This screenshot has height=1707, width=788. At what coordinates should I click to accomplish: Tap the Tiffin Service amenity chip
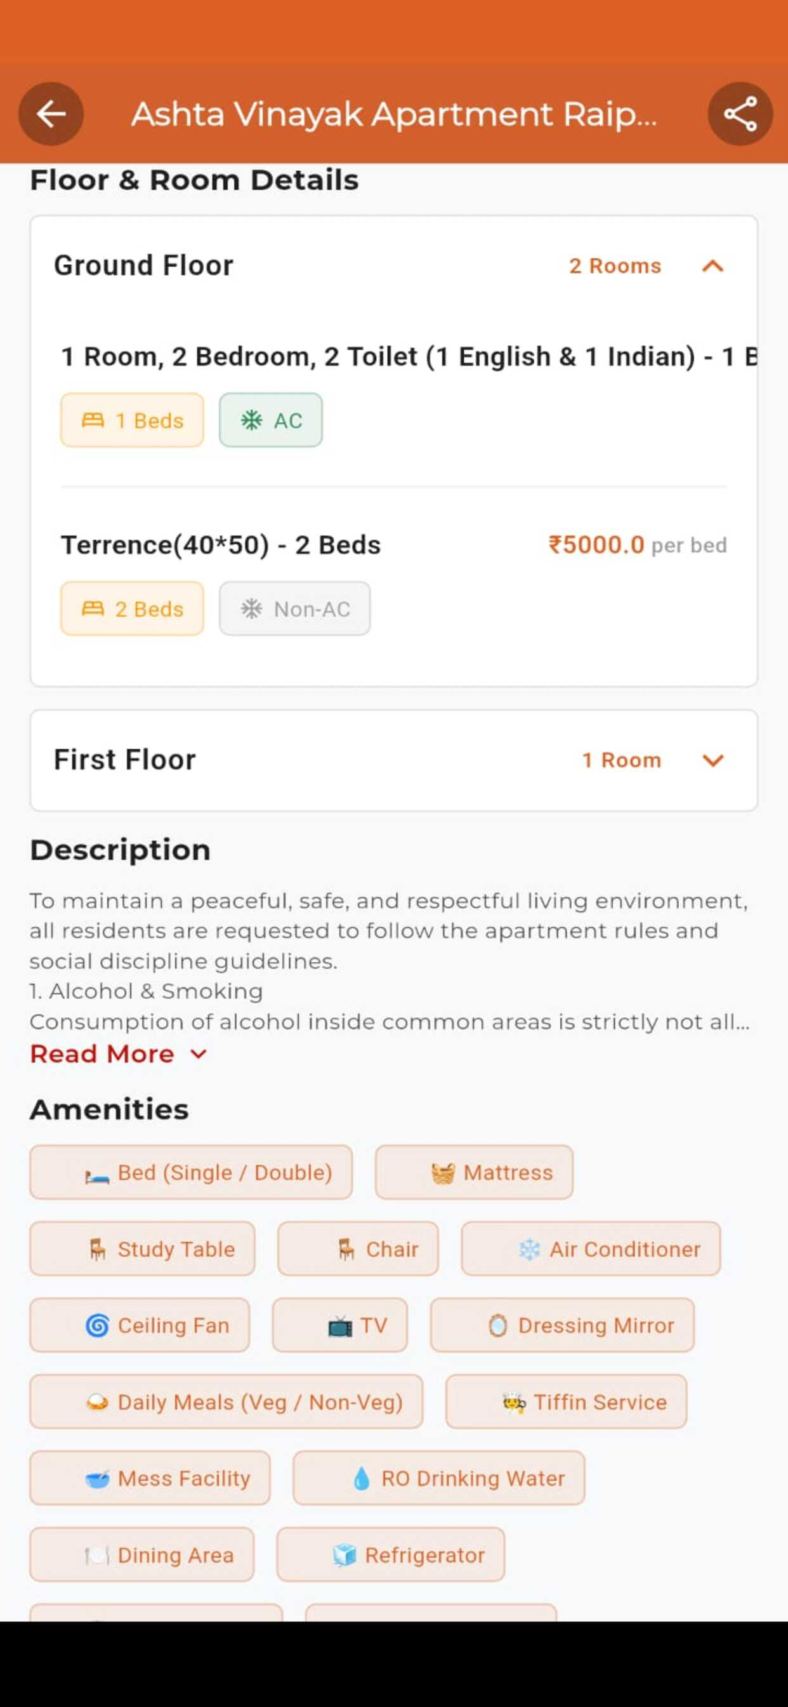pos(566,1402)
